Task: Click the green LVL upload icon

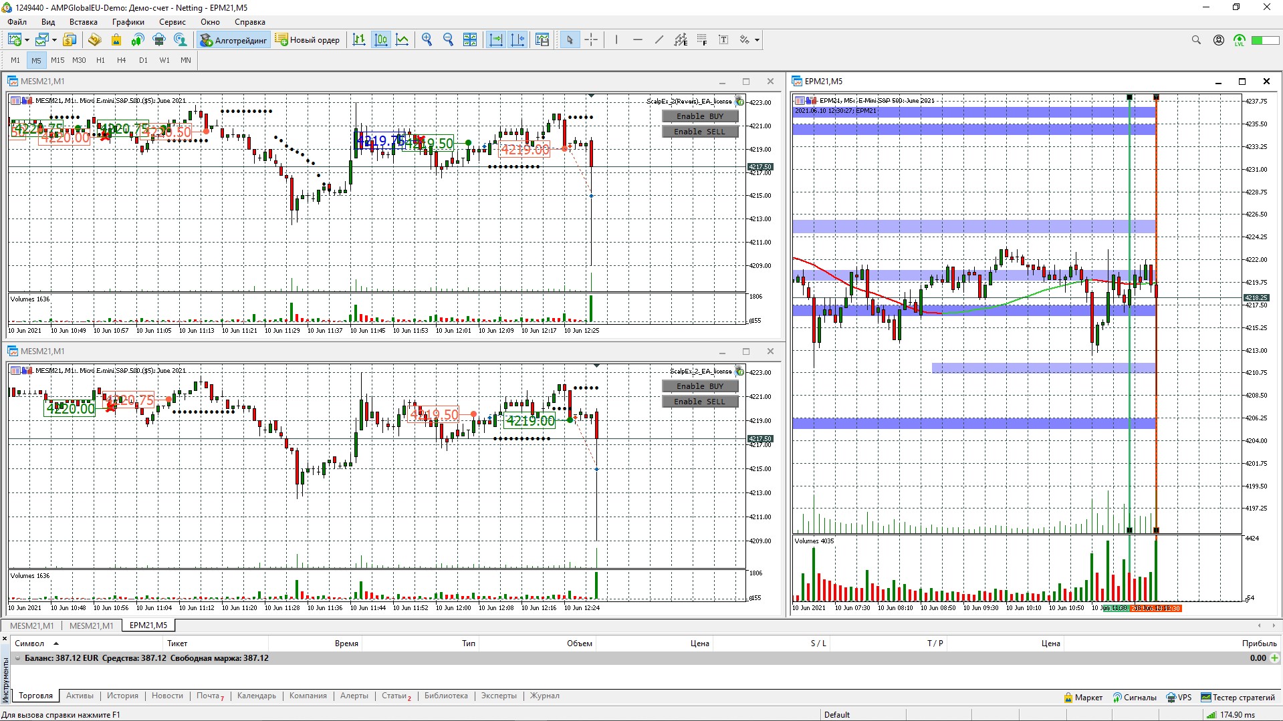Action: click(x=1240, y=40)
